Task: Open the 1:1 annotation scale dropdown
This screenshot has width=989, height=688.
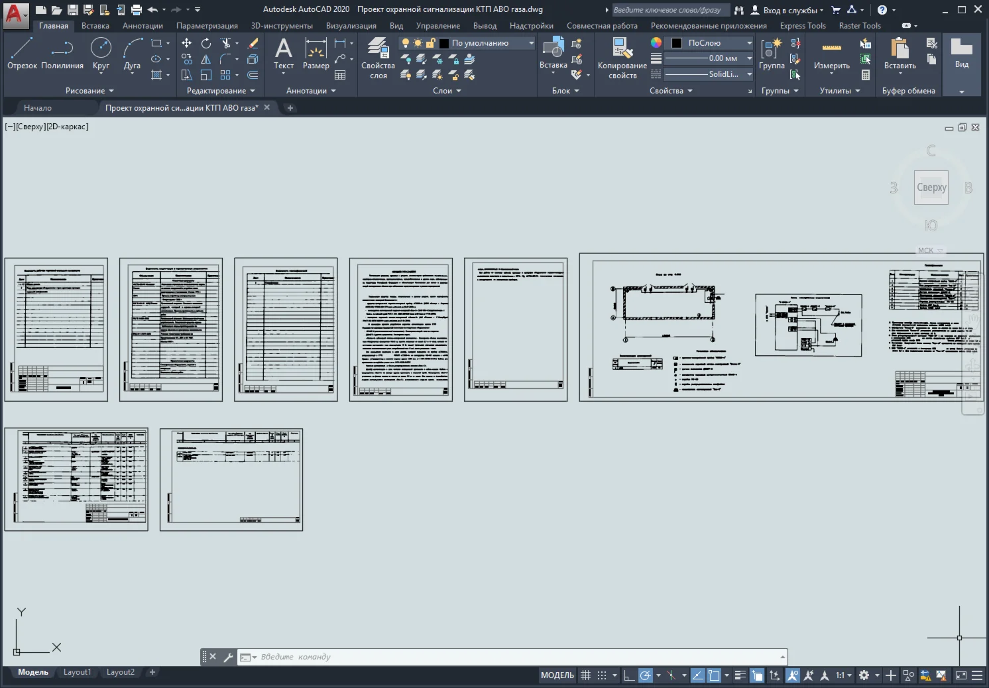Action: pyautogui.click(x=843, y=675)
